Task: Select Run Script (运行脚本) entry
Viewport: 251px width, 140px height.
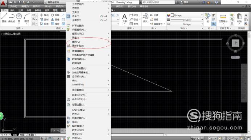Action: tap(89, 77)
